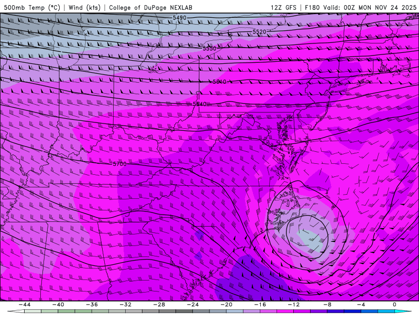Click the 5610 height contour label
419x314 pixels.
pos(219,82)
